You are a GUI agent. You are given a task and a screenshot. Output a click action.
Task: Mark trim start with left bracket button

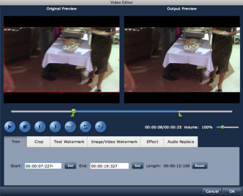point(40,127)
